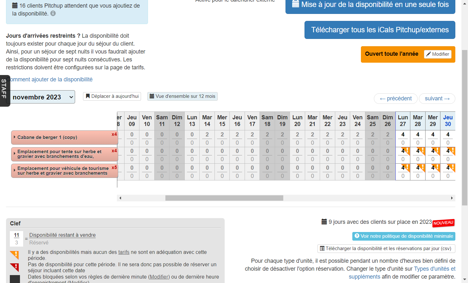Open the STAFF side tab
468x283 pixels.
click(x=4, y=91)
